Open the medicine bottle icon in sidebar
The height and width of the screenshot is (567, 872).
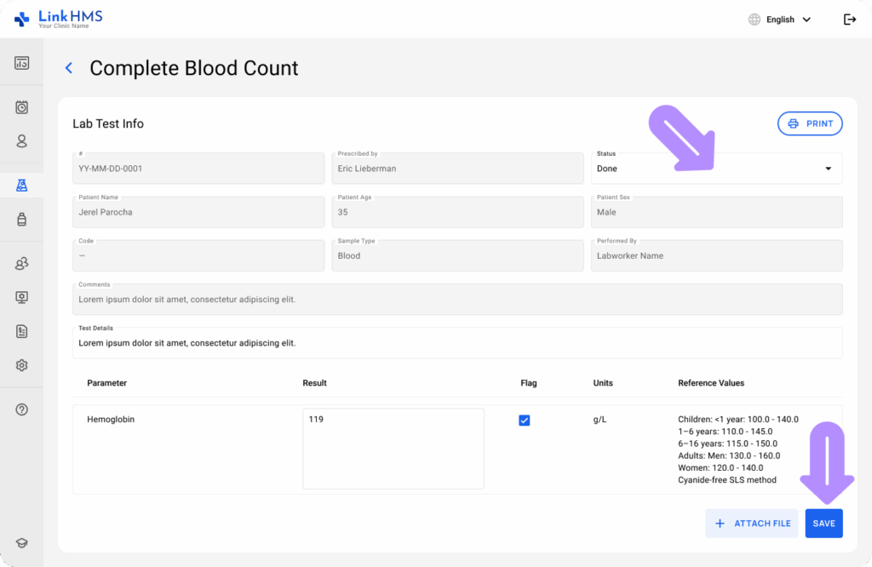pos(21,220)
